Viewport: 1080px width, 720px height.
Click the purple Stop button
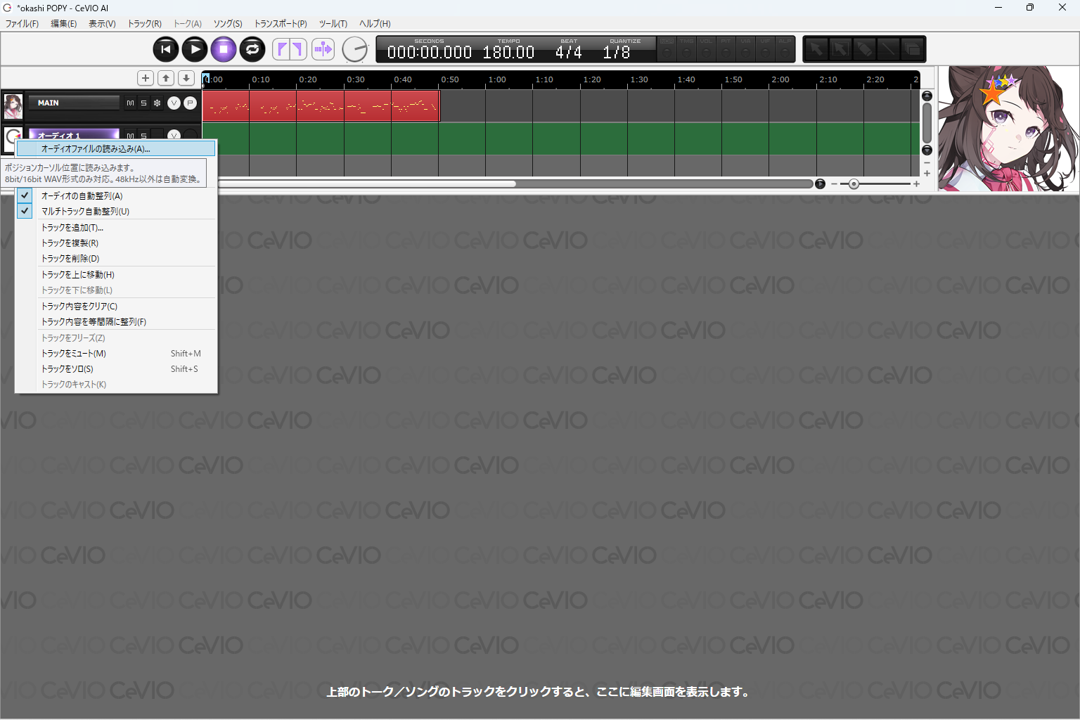click(224, 49)
